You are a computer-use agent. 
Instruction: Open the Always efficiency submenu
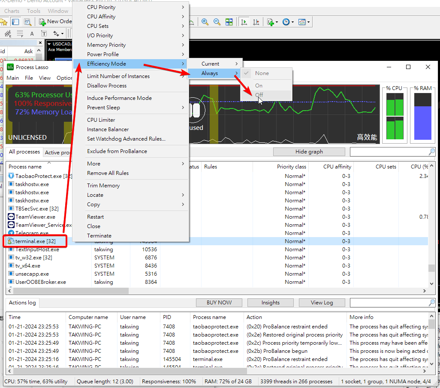point(215,73)
